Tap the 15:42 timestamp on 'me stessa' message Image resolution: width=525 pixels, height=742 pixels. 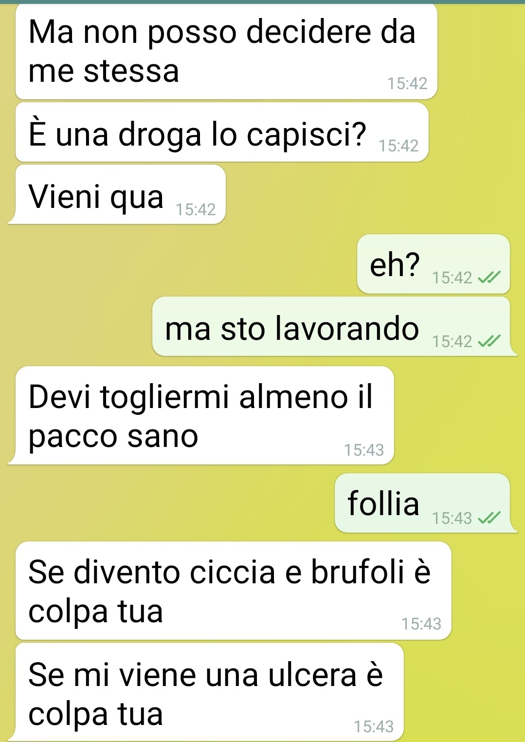(407, 84)
